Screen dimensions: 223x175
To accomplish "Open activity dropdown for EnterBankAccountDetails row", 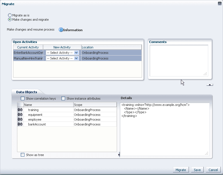I will [62, 53].
